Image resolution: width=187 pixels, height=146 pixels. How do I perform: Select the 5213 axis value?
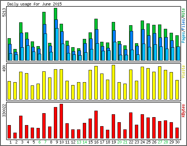(4, 12)
